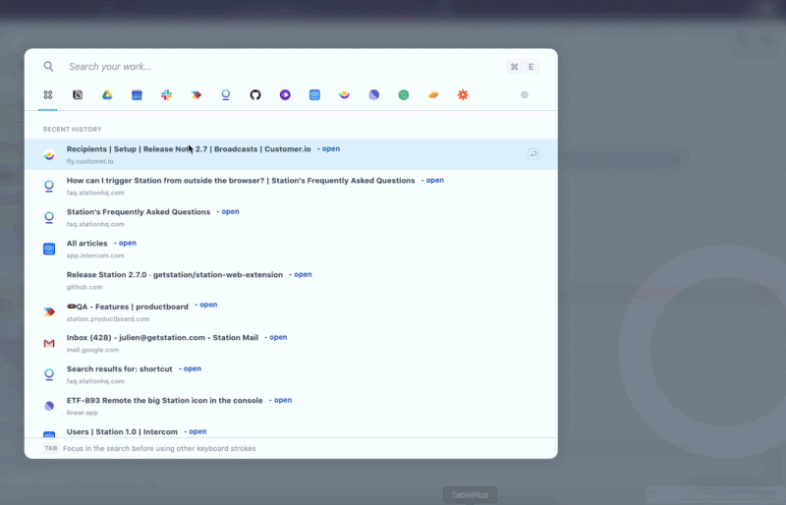
Task: Filter results by Notion app icon
Action: (x=78, y=94)
